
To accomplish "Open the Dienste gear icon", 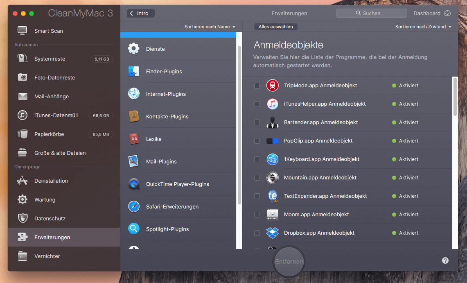I will coord(134,48).
